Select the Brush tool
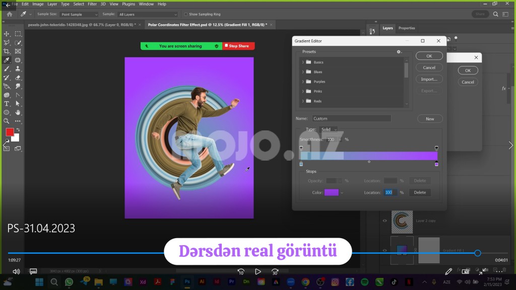 pos(7,68)
